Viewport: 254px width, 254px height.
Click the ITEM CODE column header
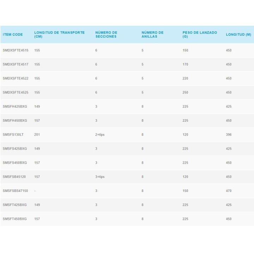13,35
